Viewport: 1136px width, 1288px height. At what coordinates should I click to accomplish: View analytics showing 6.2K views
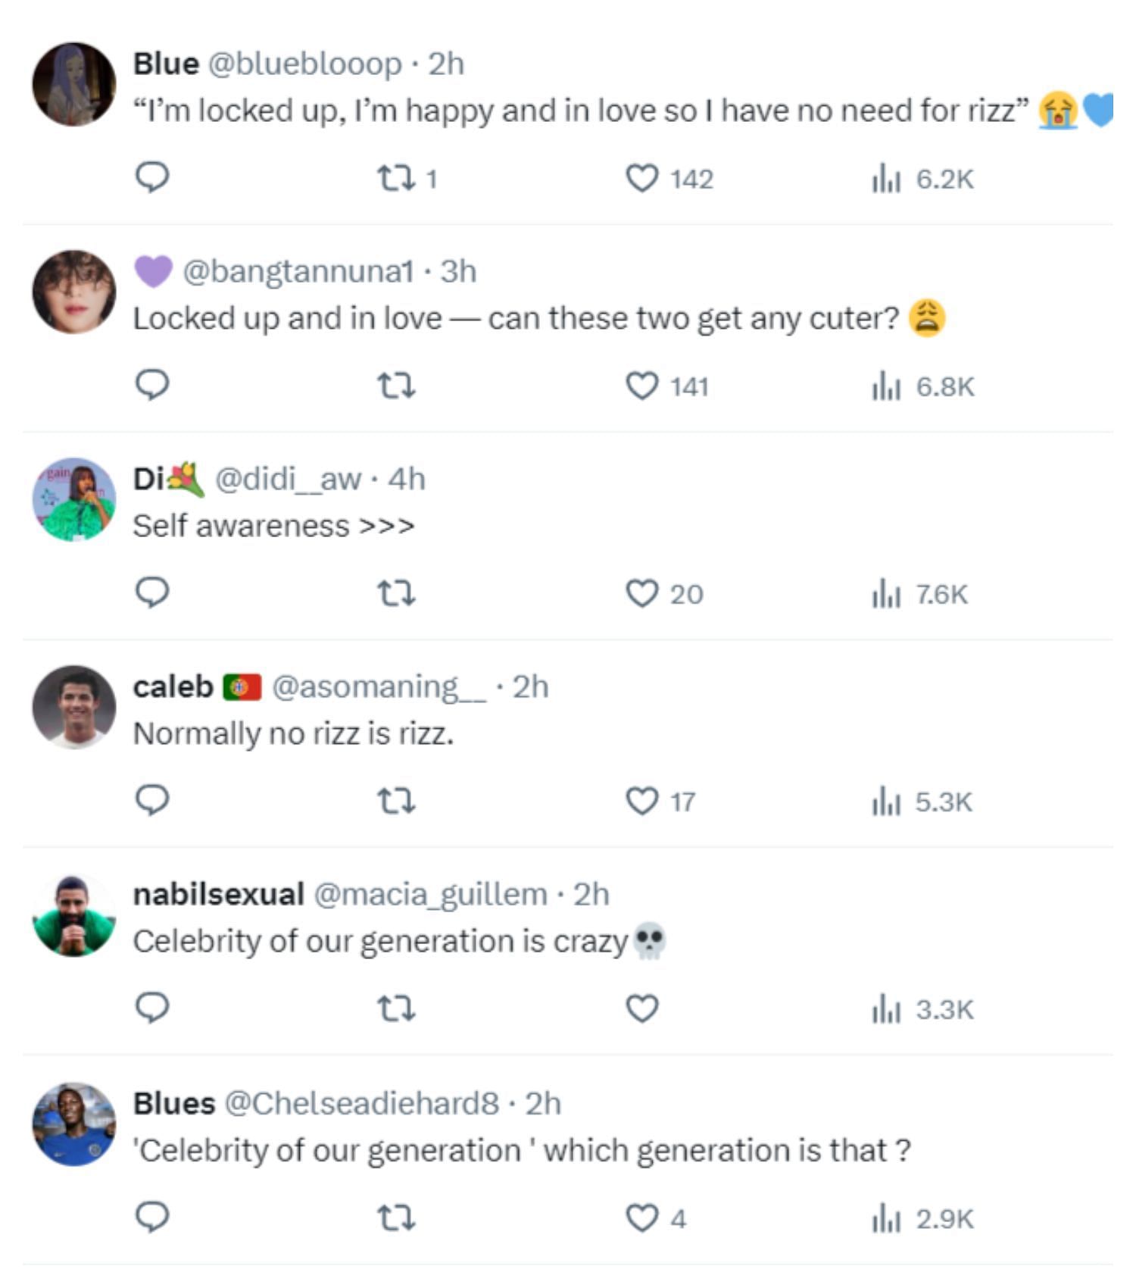[x=922, y=180]
